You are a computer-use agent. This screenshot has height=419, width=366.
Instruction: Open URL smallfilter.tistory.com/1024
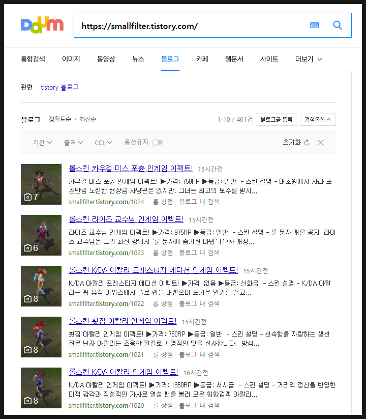(x=106, y=202)
